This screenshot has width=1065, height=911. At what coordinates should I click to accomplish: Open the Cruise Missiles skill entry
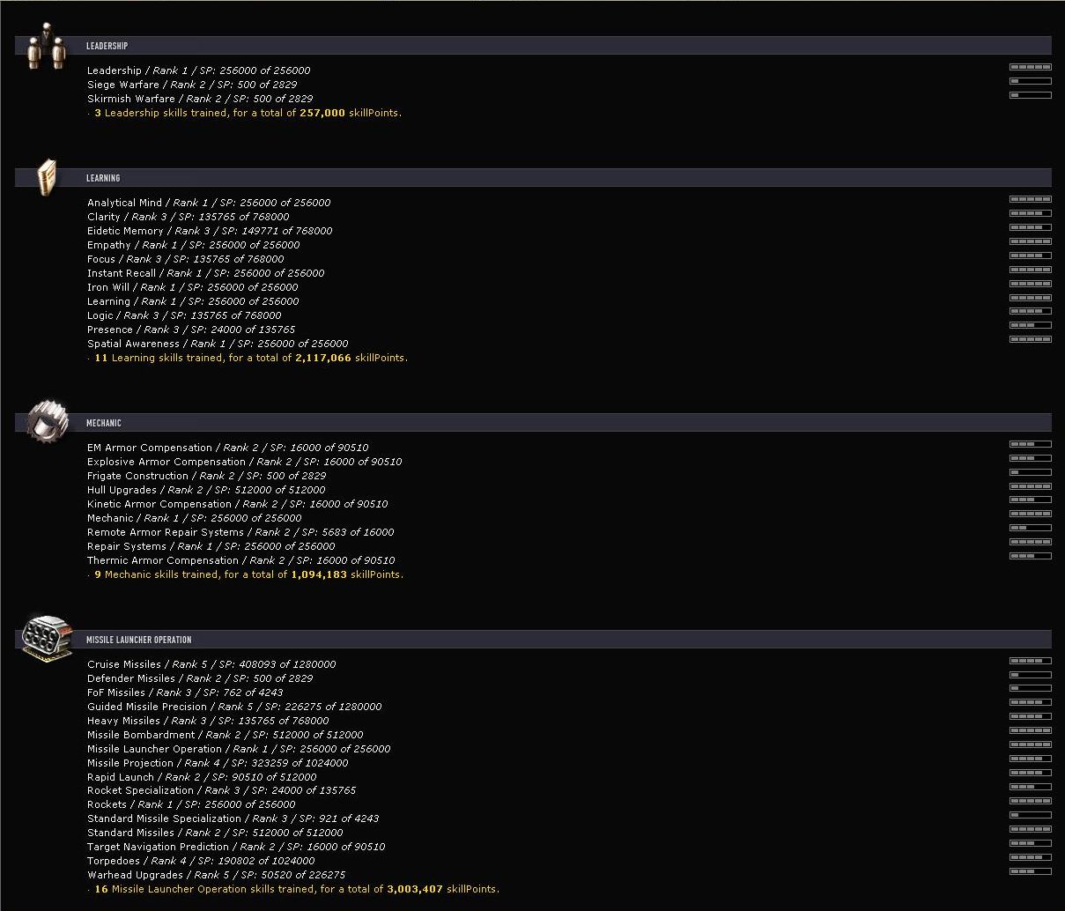(211, 664)
